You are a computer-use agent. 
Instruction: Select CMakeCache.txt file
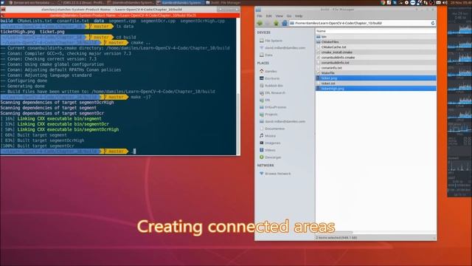[x=375, y=47]
